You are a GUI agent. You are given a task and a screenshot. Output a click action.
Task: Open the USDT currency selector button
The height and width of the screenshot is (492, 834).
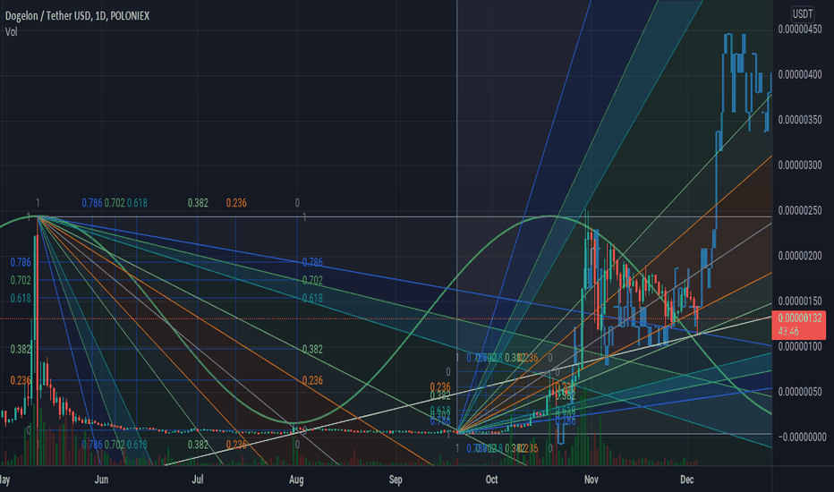click(x=802, y=13)
